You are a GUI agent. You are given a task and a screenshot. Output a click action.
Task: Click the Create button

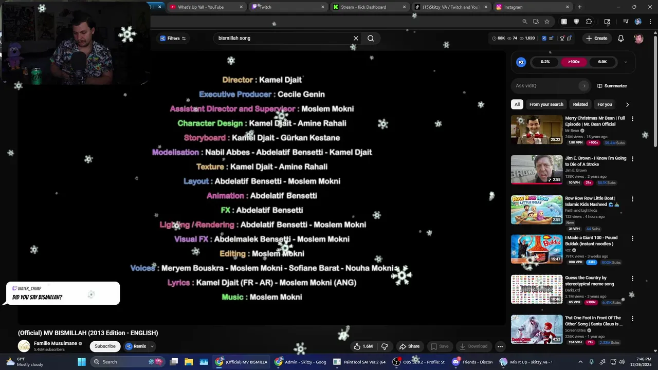(x=597, y=39)
